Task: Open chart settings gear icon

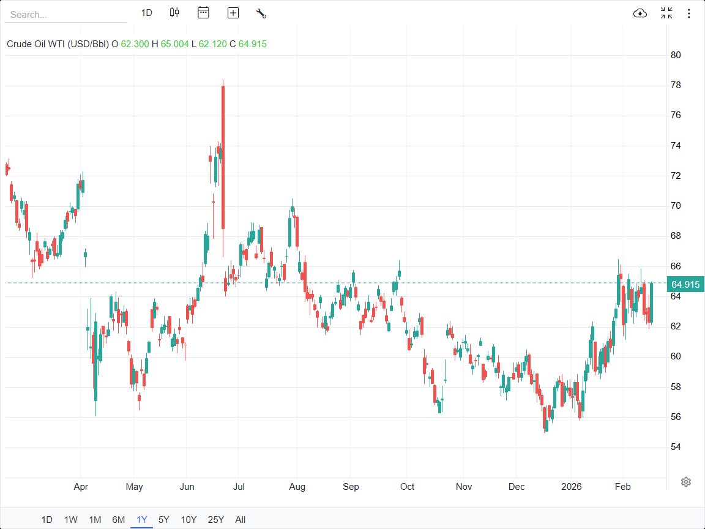Action: click(x=686, y=482)
